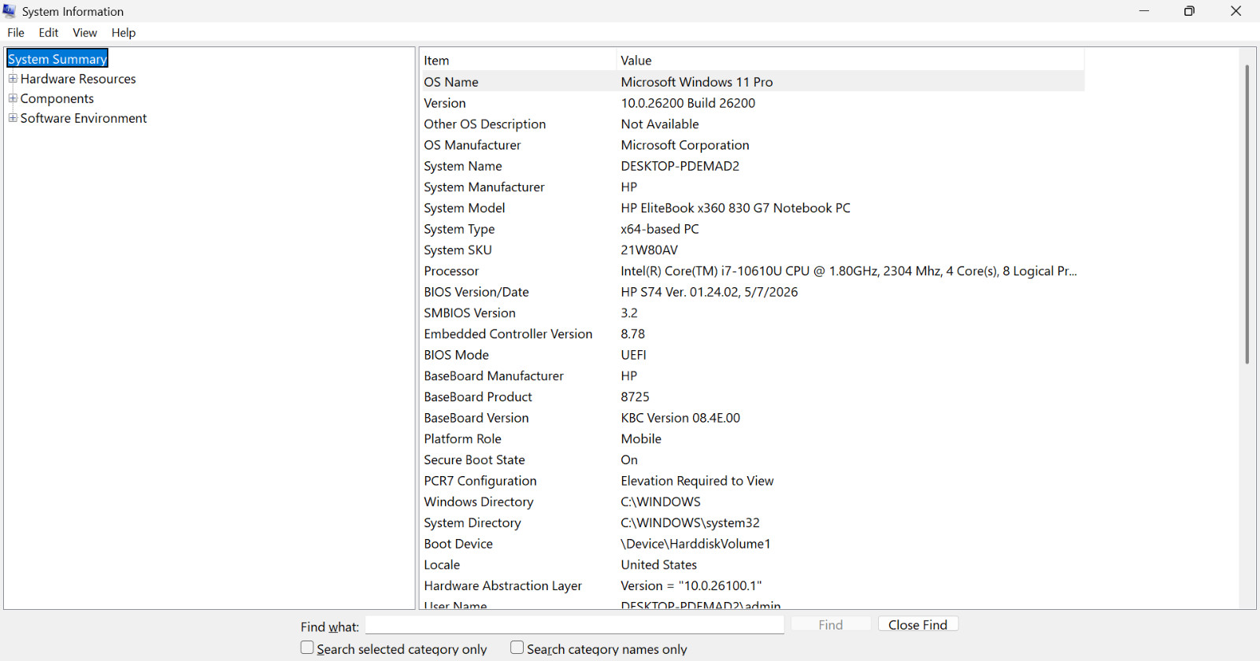The width and height of the screenshot is (1260, 661).
Task: Click the System Information app icon in title bar
Action: (9, 11)
